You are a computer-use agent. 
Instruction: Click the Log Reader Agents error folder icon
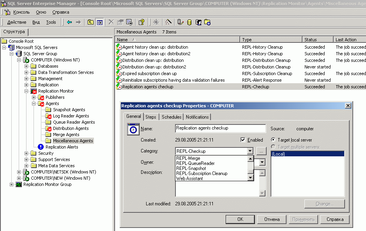tap(48, 116)
